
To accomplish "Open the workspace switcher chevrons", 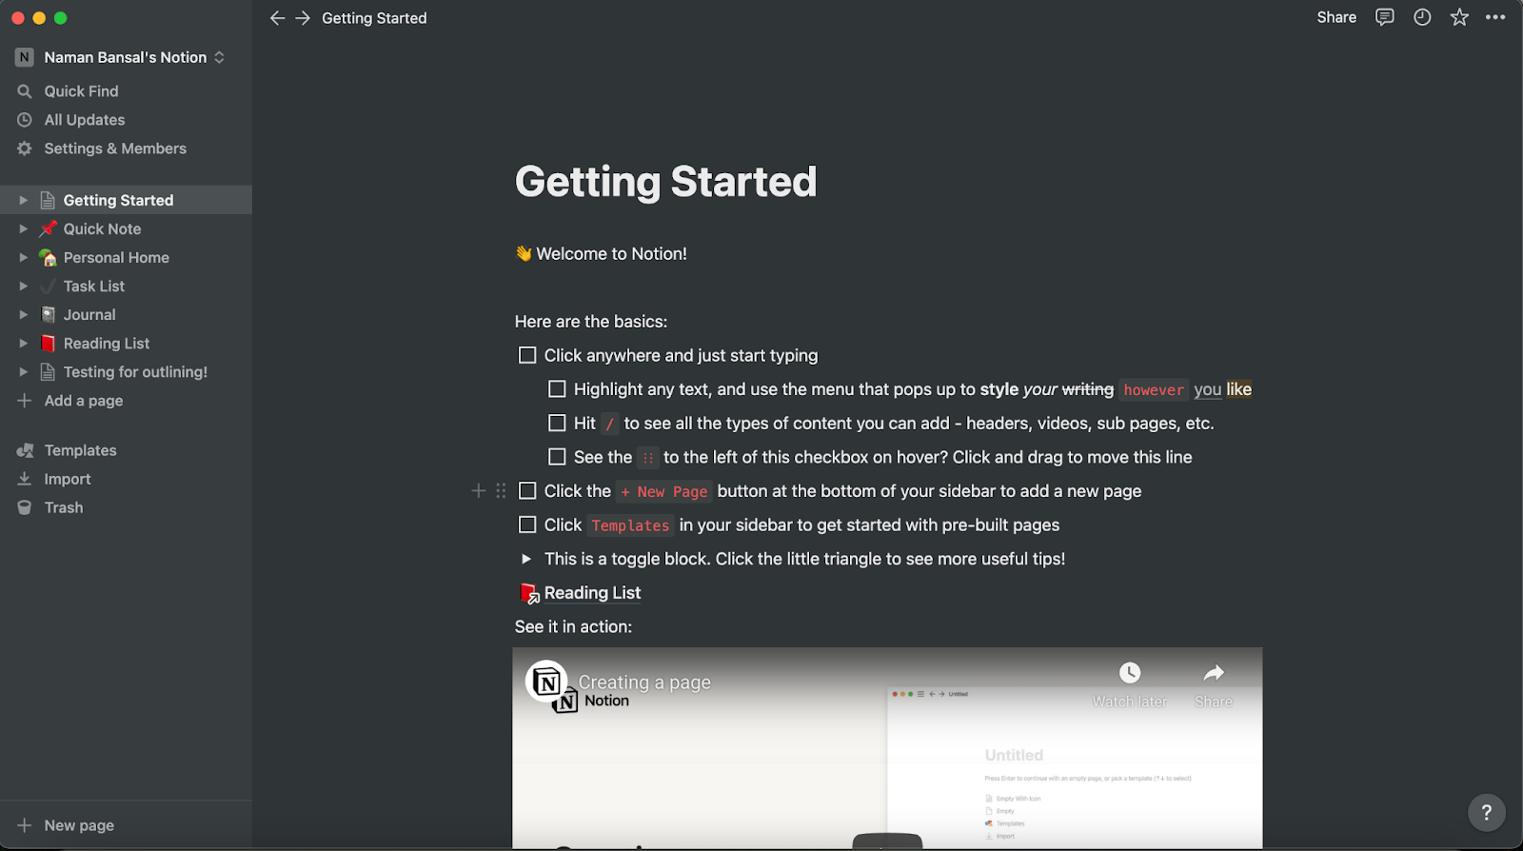I will 220,57.
